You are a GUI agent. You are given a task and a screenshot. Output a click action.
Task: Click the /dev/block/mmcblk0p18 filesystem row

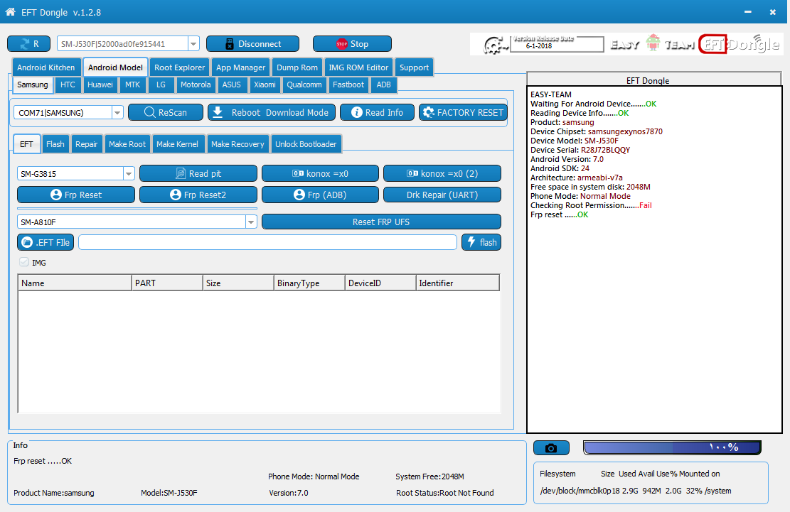(x=635, y=491)
